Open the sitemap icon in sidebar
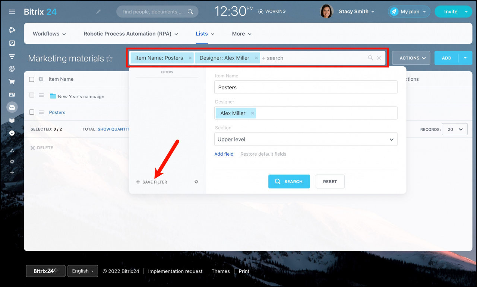This screenshot has width=477, height=287. click(12, 150)
